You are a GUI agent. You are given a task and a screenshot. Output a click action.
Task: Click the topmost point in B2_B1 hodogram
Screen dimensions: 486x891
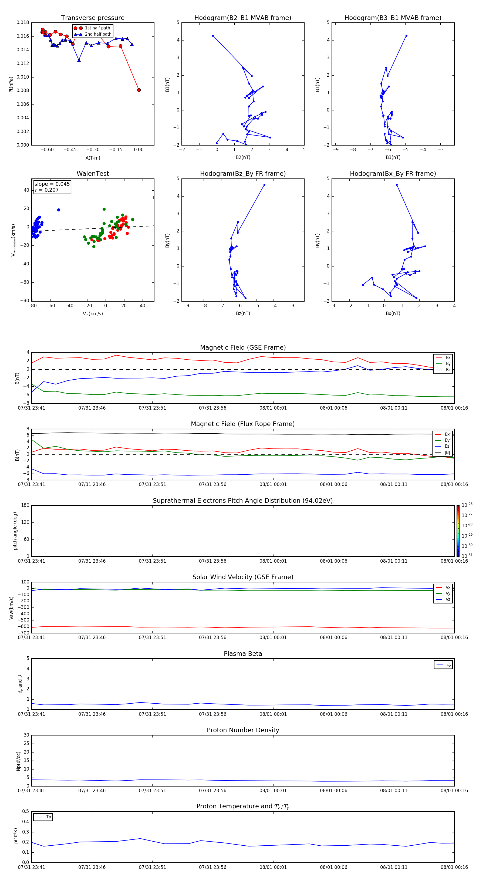coord(213,36)
